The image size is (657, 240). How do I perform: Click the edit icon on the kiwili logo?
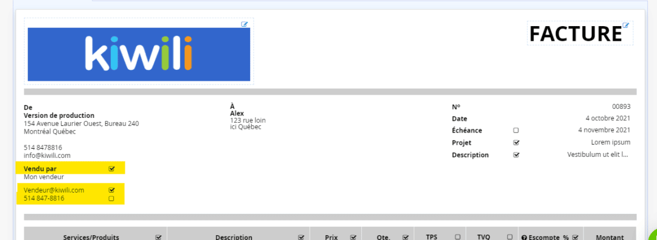(245, 24)
